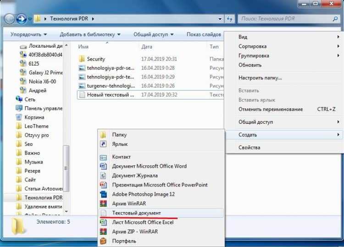Click the Портфель briefcase icon
This screenshot has height=247, width=344.
103,241
